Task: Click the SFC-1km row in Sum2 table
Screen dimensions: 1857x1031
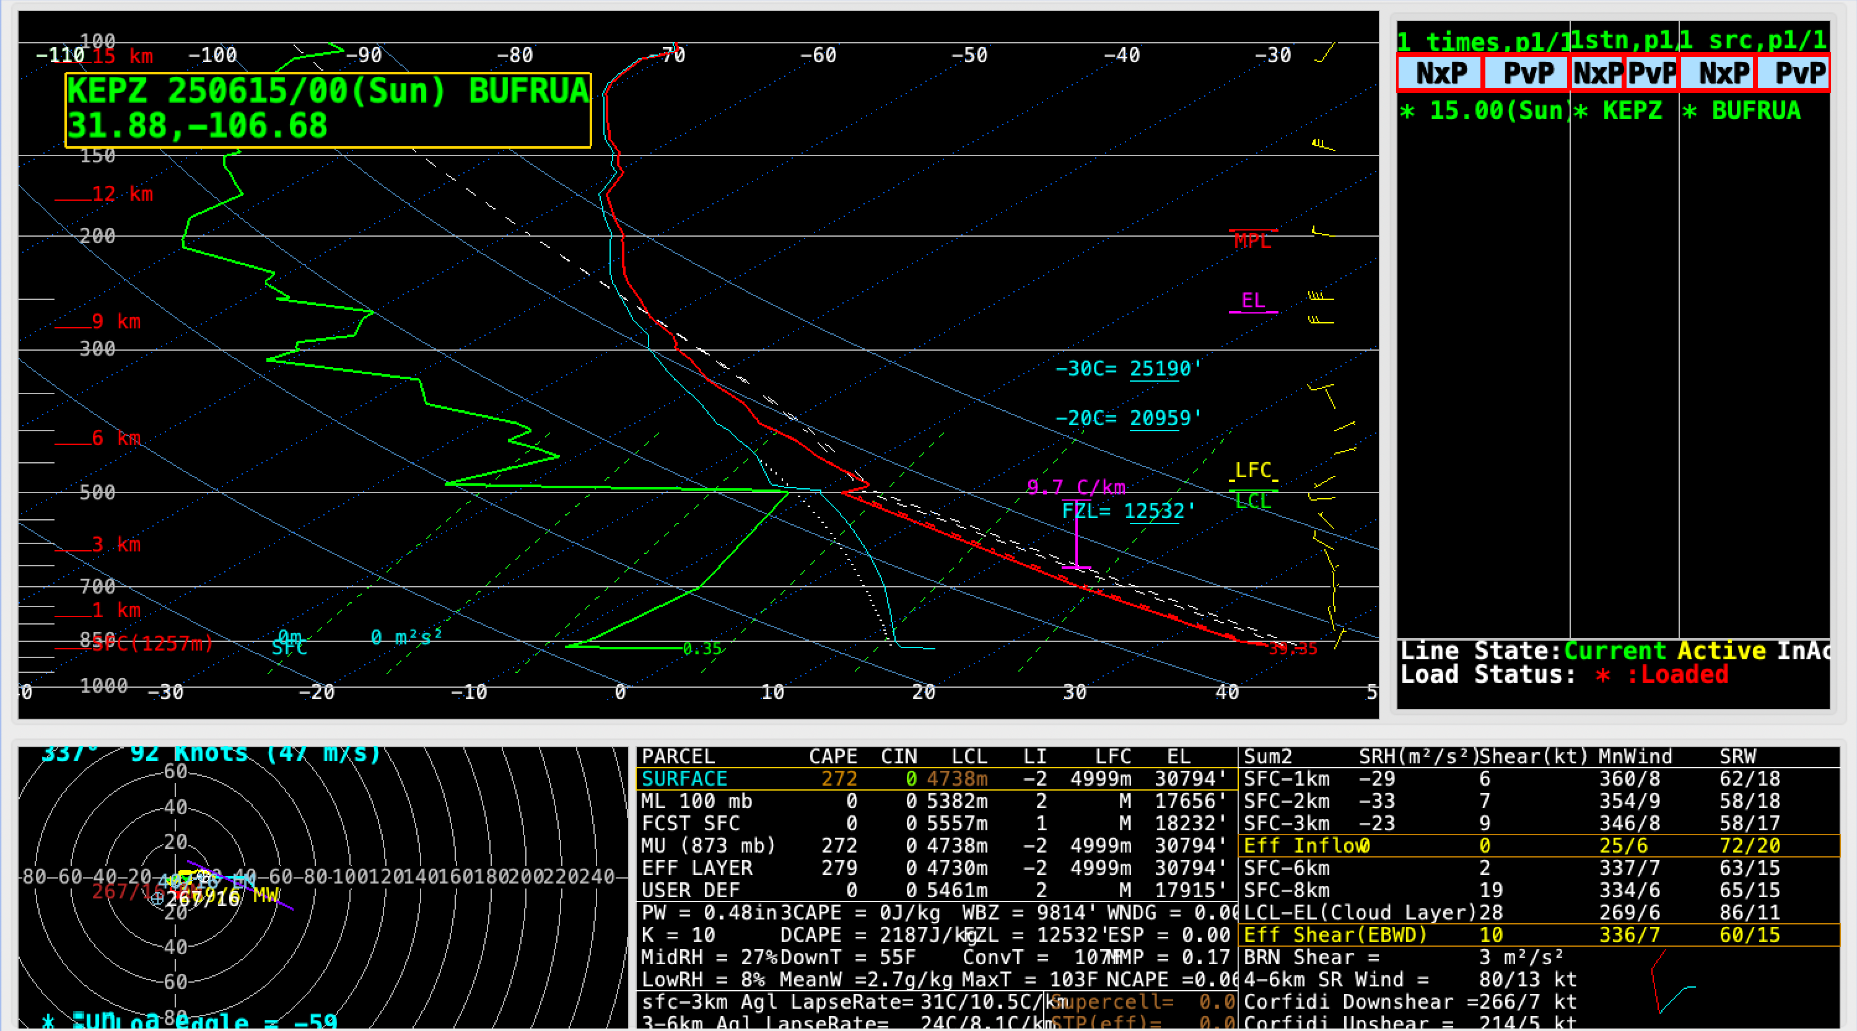Action: click(x=1539, y=779)
